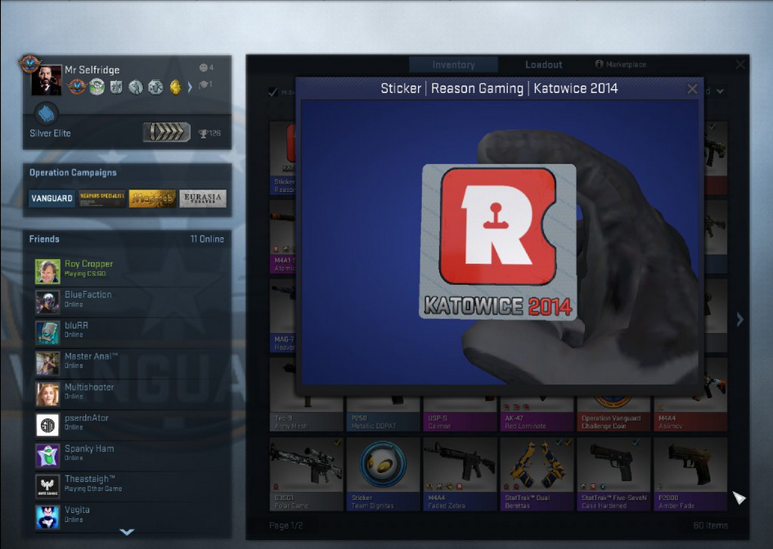Screen dimensions: 773x549
Task: Select the Sticker Team Dignitas item
Action: click(383, 474)
